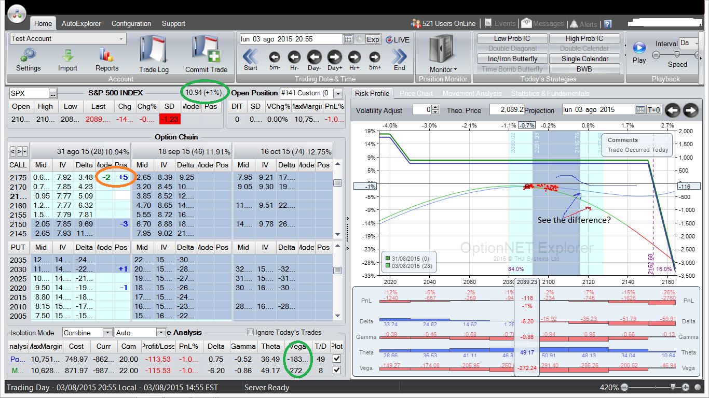Switch to the AutoExplorer menu tab
The height and width of the screenshot is (398, 709).
(x=80, y=23)
